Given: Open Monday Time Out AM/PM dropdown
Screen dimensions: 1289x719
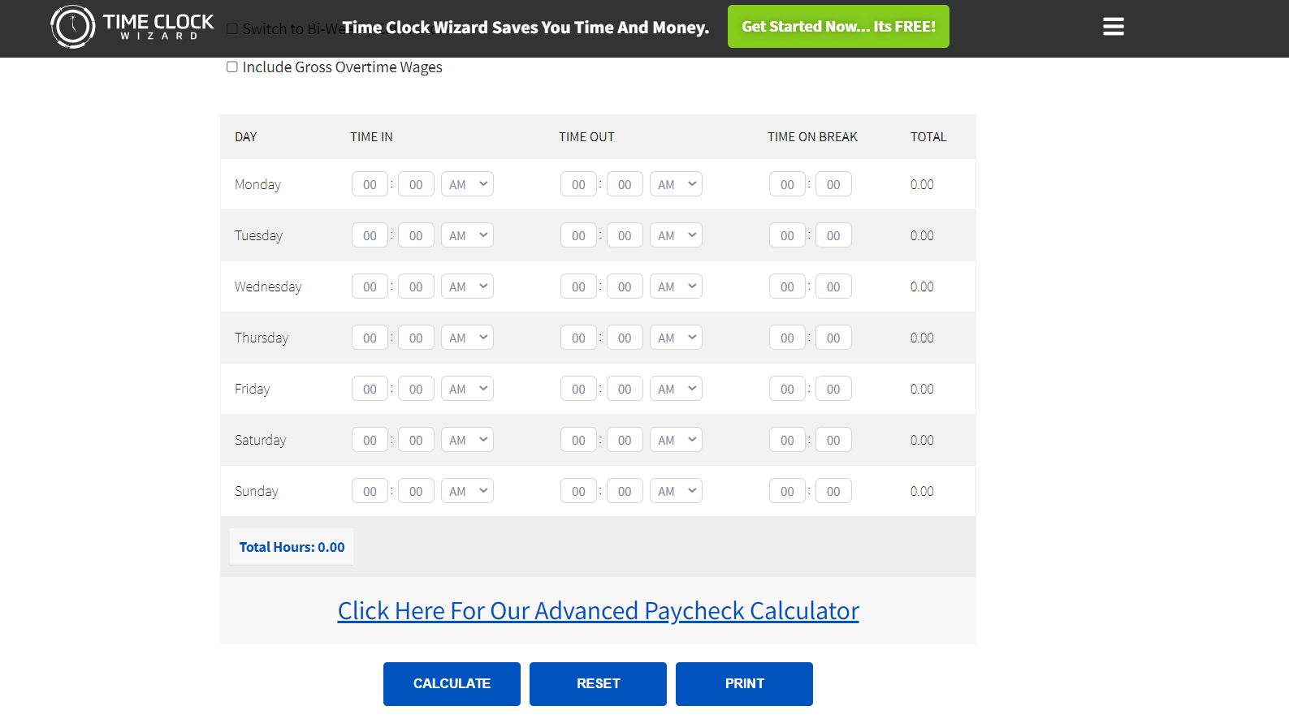Looking at the screenshot, I should (x=676, y=184).
